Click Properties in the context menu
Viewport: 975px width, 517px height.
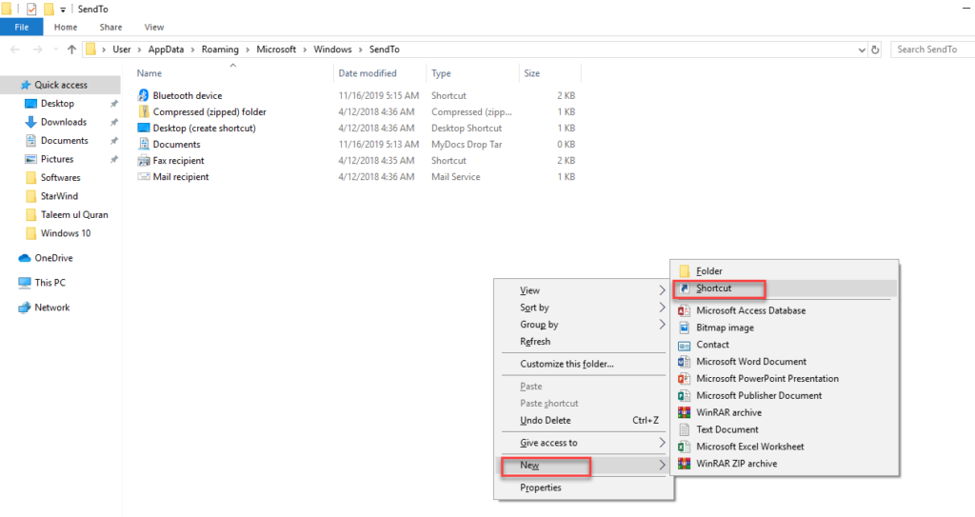(541, 487)
